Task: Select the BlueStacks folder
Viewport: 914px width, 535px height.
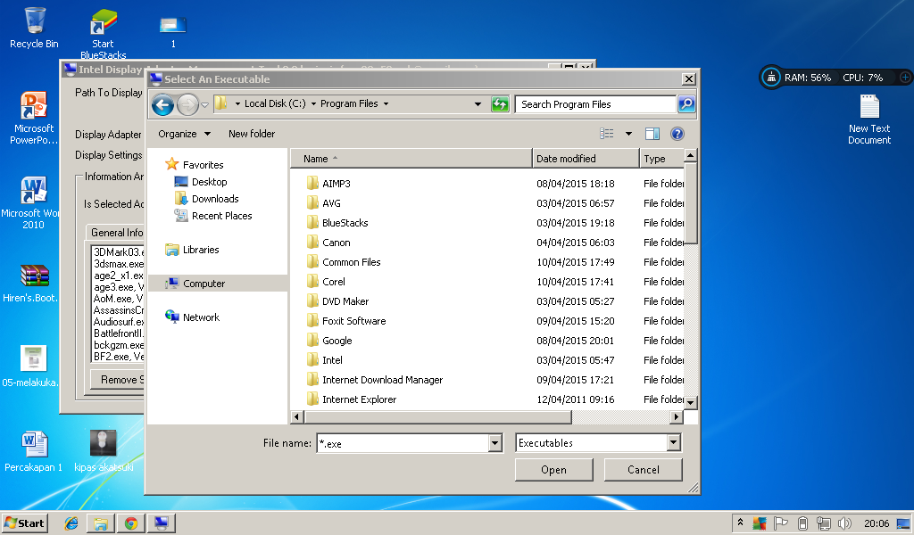Action: point(337,223)
